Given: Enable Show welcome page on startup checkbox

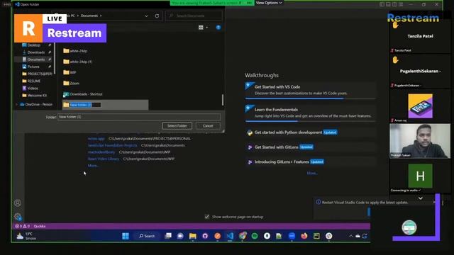Looking at the screenshot, I should pyautogui.click(x=207, y=217).
